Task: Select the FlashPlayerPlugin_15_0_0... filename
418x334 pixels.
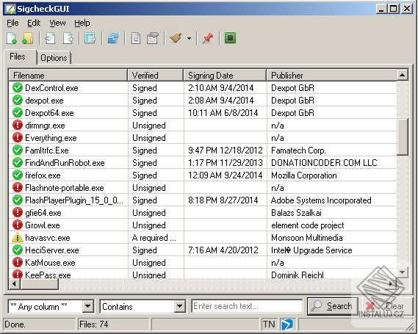Action: pos(74,200)
